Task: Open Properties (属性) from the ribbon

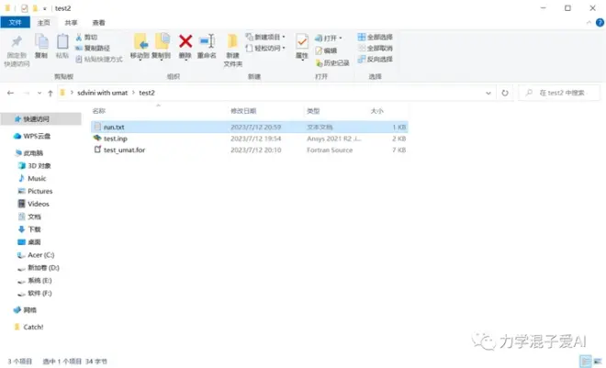Action: [301, 42]
